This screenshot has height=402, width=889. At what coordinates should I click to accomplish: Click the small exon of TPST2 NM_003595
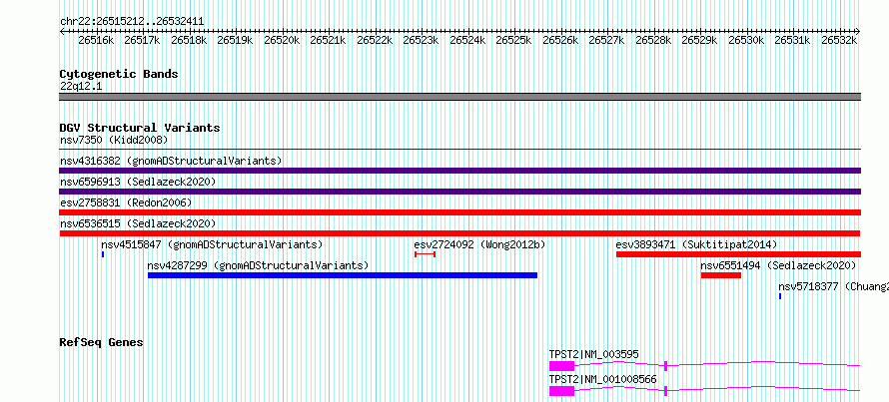coord(665,366)
